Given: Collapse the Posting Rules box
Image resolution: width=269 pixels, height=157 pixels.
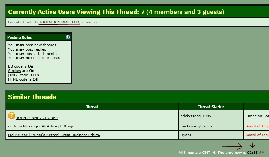Looking at the screenshot, I should [68, 37].
